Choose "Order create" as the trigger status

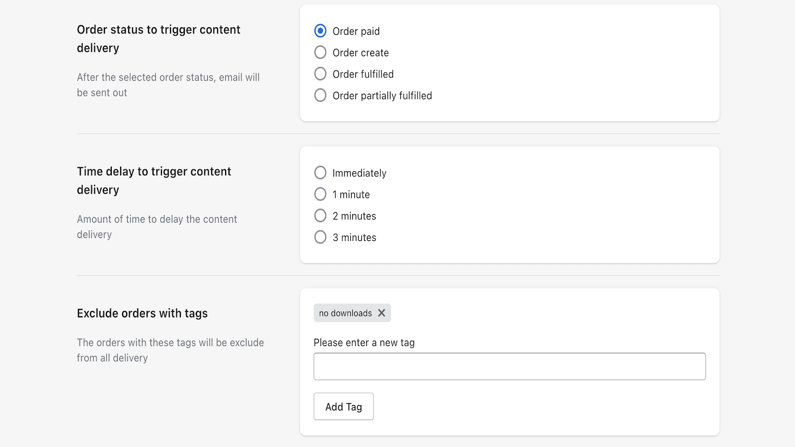click(320, 52)
